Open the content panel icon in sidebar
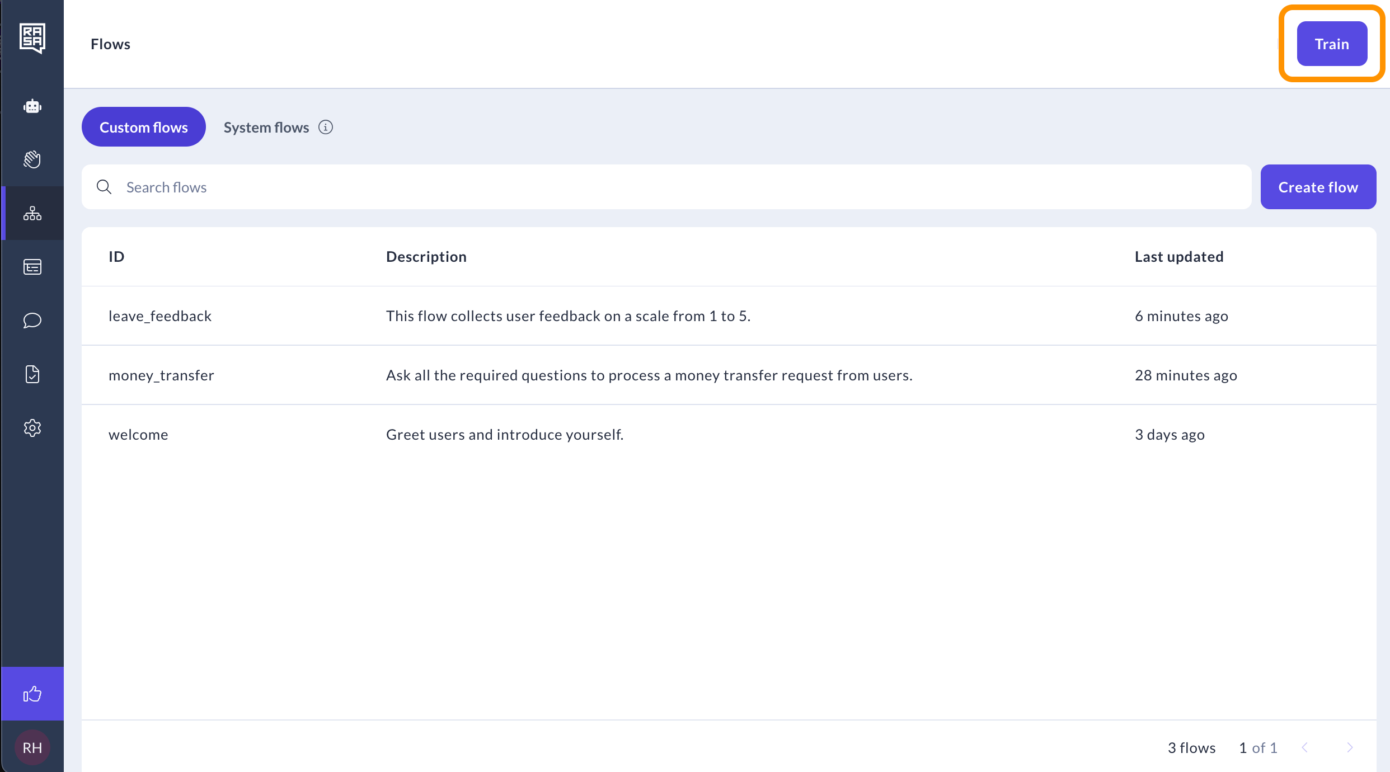Image resolution: width=1390 pixels, height=772 pixels. point(32,267)
